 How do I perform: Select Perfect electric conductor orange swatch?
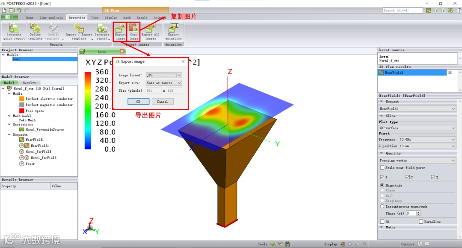coord(21,99)
